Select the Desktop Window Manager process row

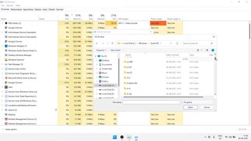pyautogui.click(x=20, y=55)
